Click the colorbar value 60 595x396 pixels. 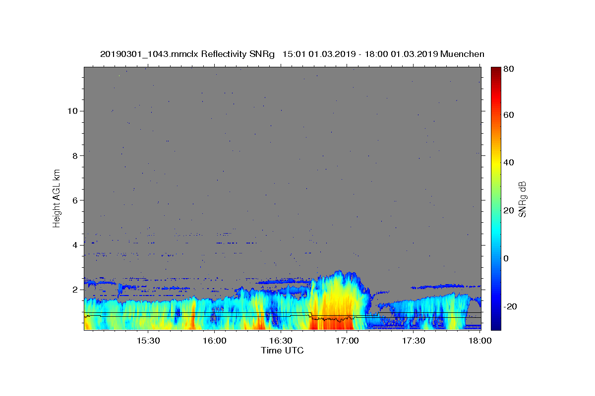508,115
